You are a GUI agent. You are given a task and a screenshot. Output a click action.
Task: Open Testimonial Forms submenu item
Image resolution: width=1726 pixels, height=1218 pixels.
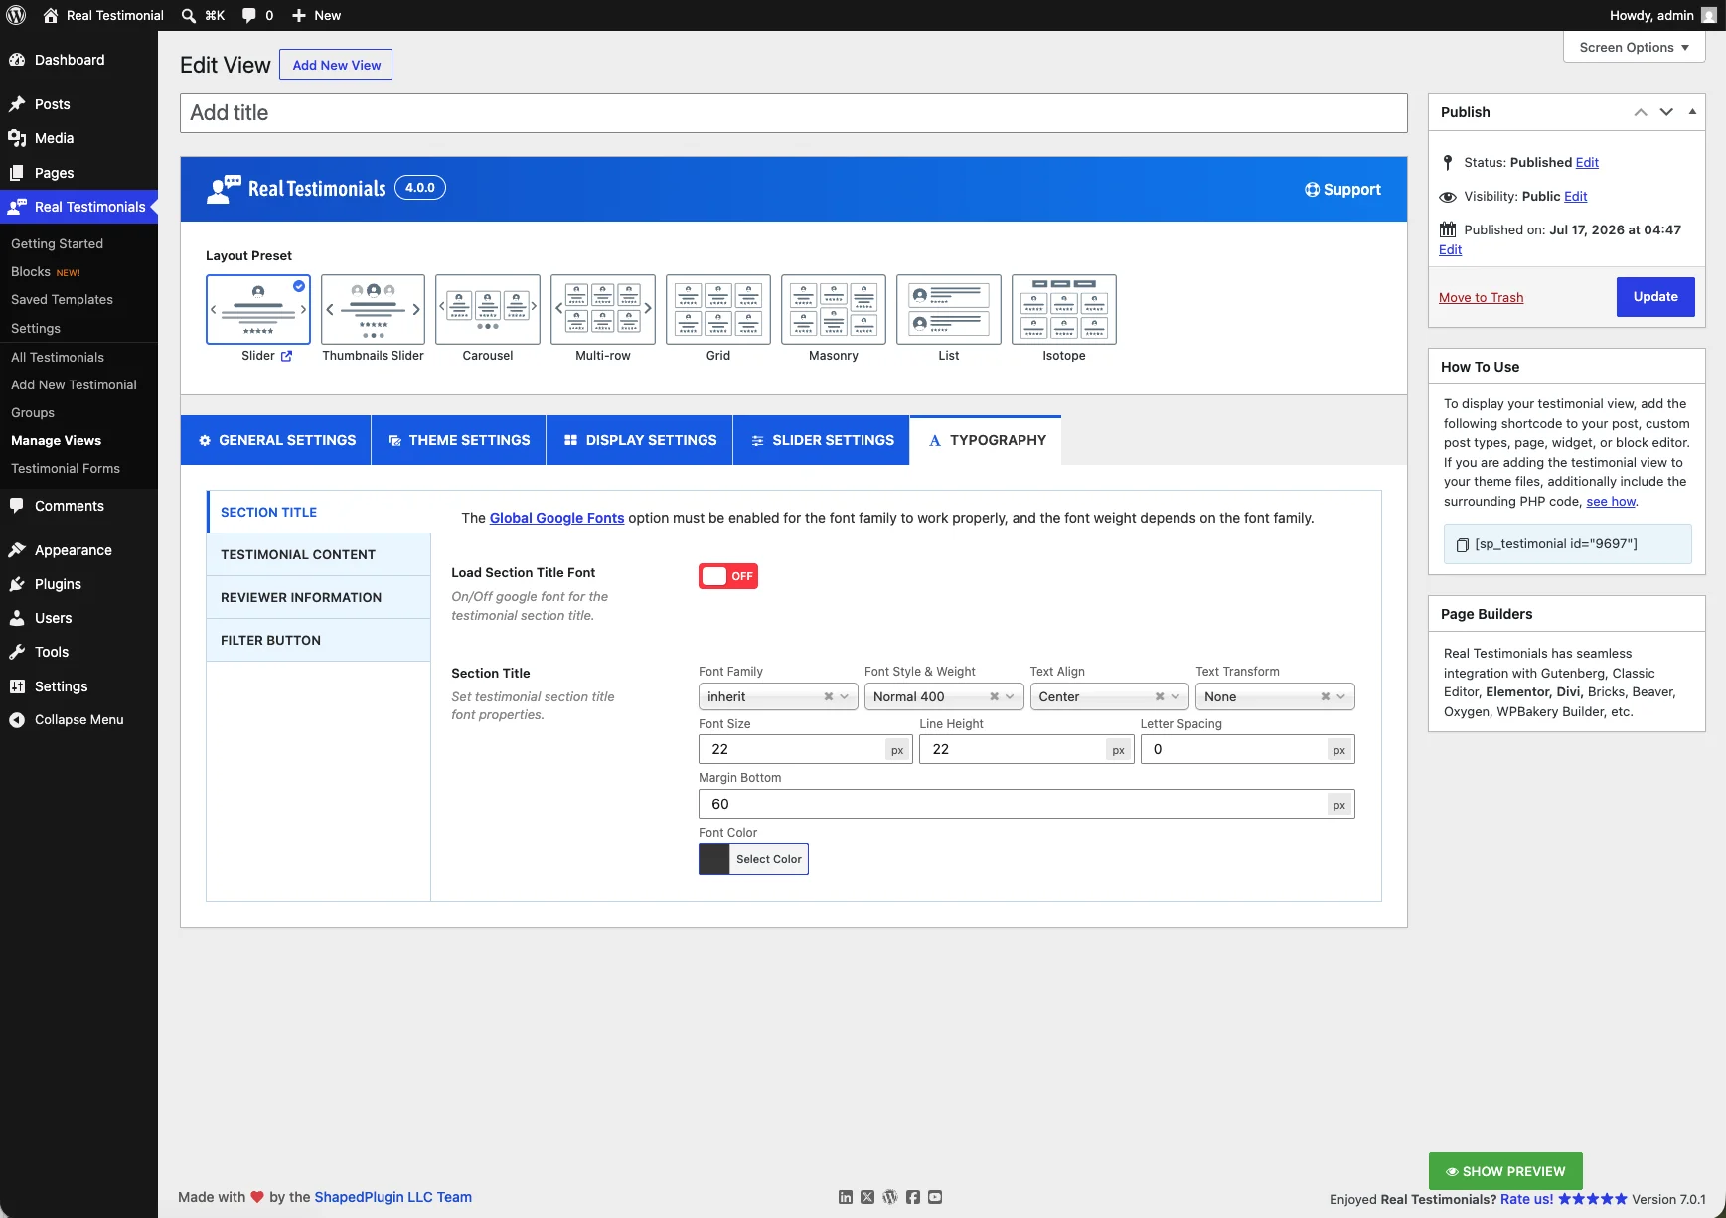tap(66, 469)
